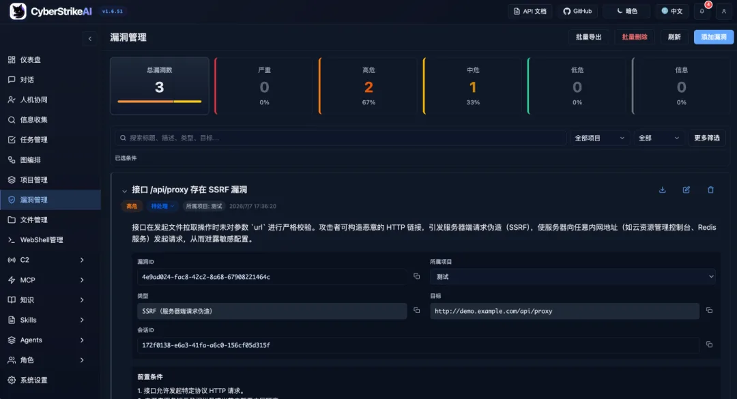737x399 pixels.
Task: Click the 对话 chat bubble icon
Action: [x=12, y=80]
